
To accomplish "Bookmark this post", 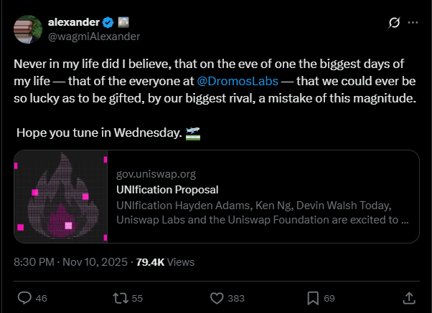I will coord(313,297).
